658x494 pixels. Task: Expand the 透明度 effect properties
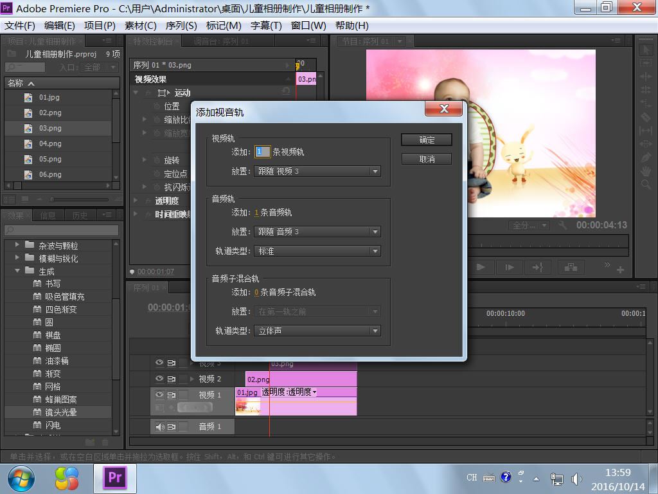[x=136, y=201]
